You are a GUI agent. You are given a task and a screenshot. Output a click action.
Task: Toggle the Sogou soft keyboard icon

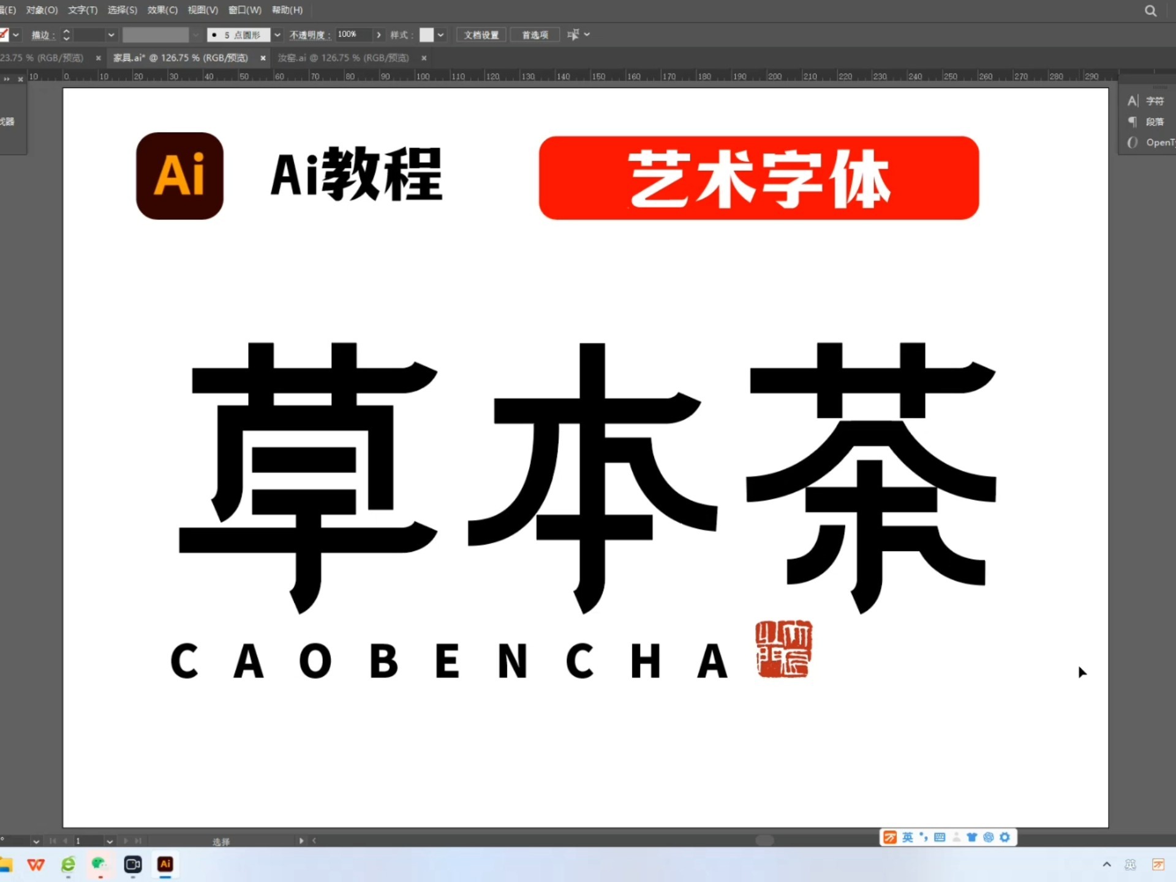[x=940, y=837]
